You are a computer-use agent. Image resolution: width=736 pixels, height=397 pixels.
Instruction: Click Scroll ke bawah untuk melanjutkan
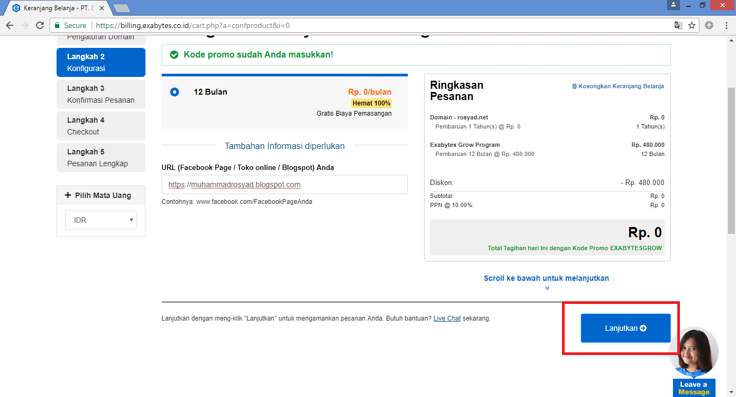[546, 278]
